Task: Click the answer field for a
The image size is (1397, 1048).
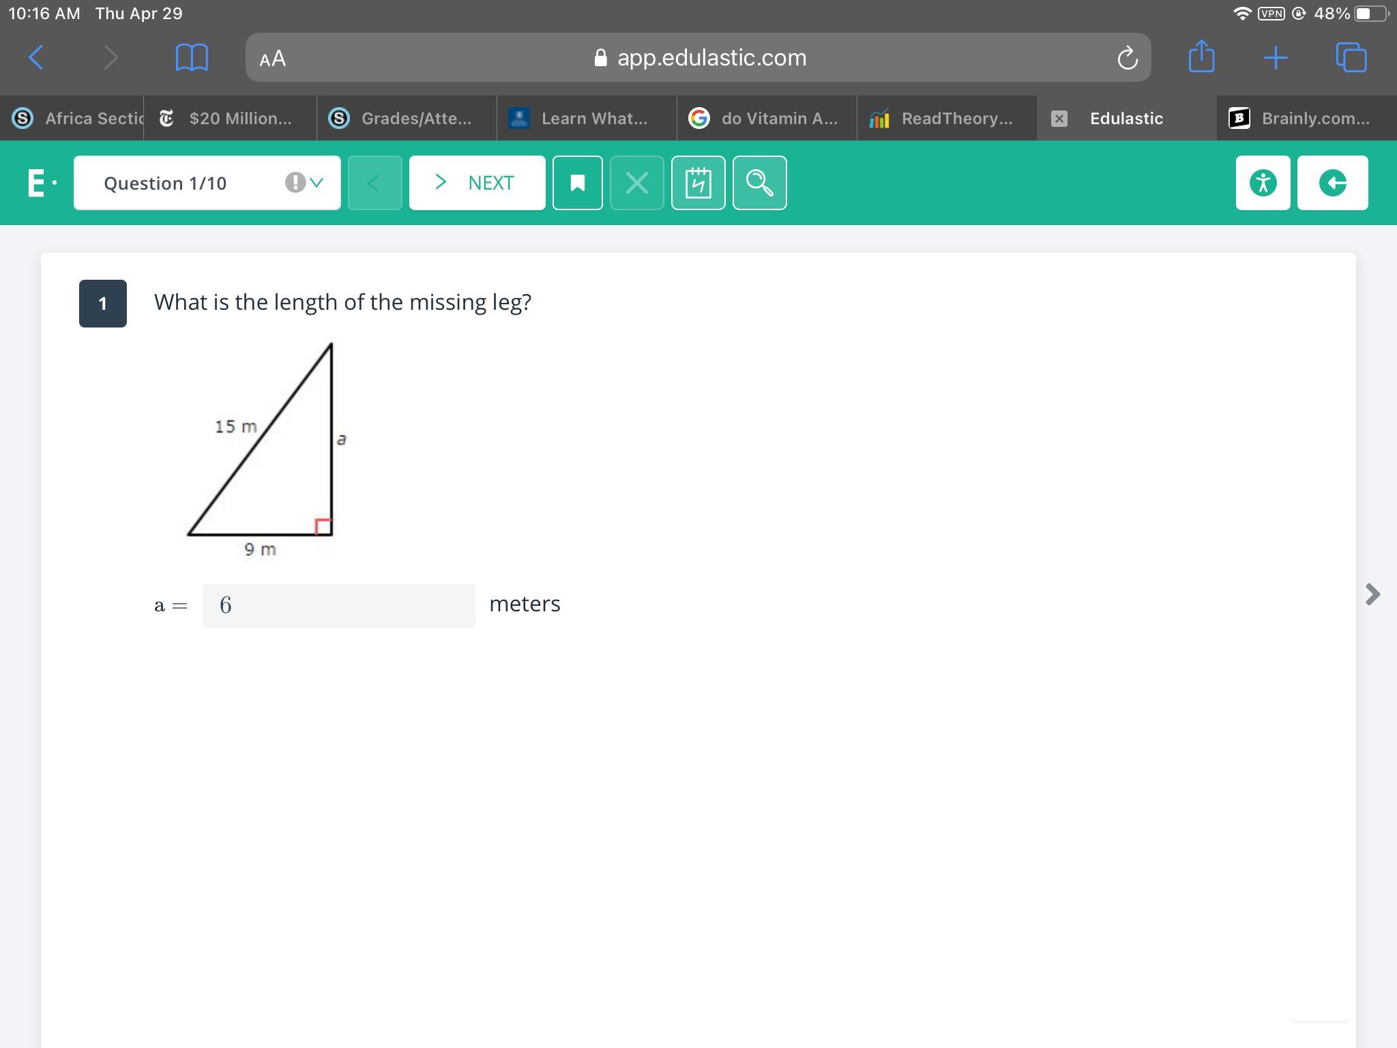Action: 338,605
